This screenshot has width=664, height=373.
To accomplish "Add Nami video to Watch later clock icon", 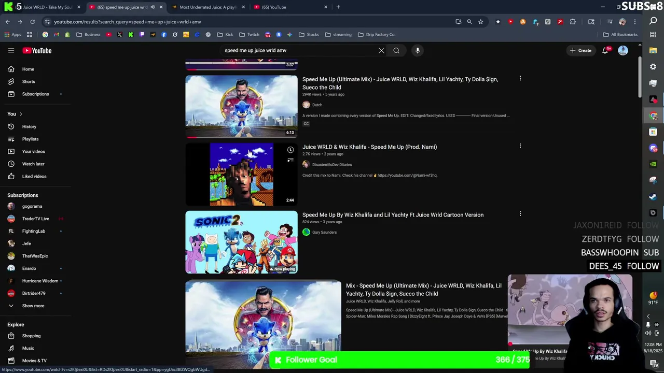I will click(290, 150).
